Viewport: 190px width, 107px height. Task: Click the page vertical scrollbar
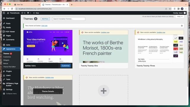pyautogui.click(x=188, y=49)
